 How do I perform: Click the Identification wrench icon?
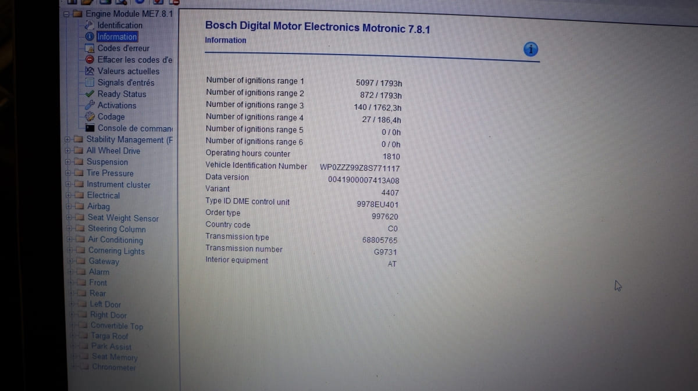pos(90,26)
